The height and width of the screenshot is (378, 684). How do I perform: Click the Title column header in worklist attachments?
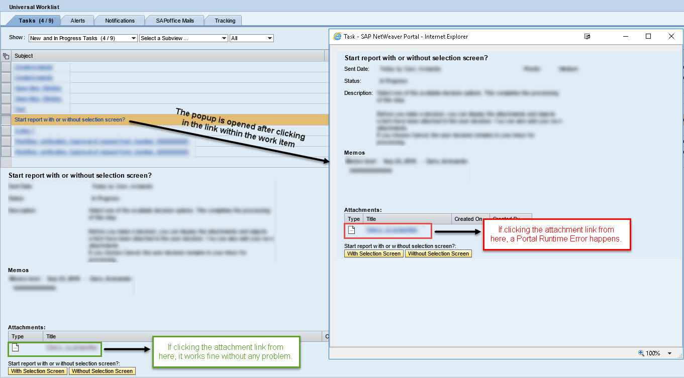pyautogui.click(x=182, y=336)
